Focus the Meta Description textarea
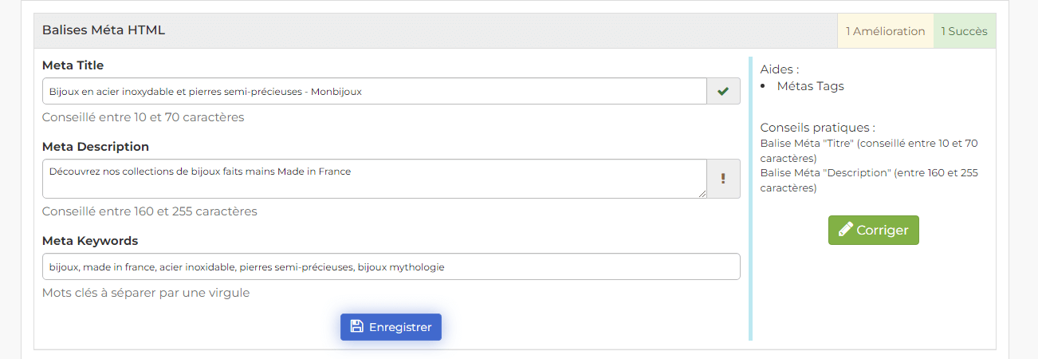1038x359 pixels. (375, 179)
